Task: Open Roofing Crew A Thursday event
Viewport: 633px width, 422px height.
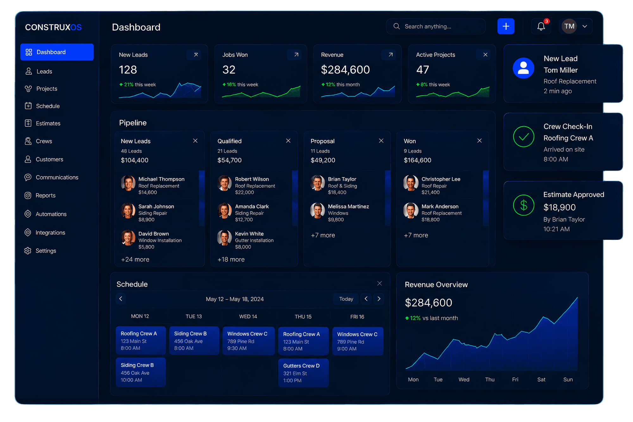Action: click(304, 341)
